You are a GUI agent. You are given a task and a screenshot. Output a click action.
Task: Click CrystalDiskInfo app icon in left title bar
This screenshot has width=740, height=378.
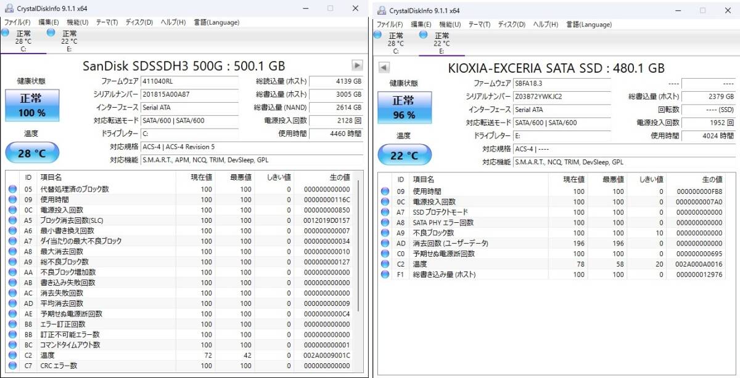coord(7,8)
